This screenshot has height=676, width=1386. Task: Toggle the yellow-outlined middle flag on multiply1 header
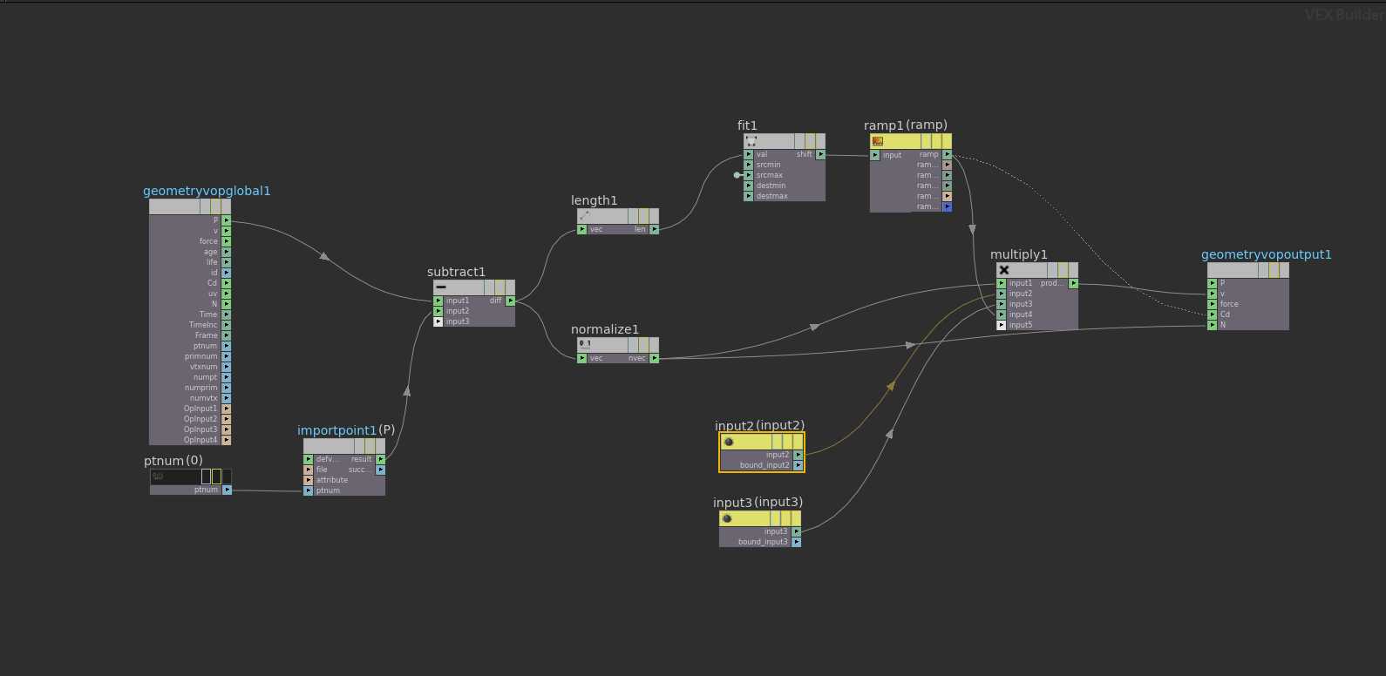pyautogui.click(x=1063, y=270)
